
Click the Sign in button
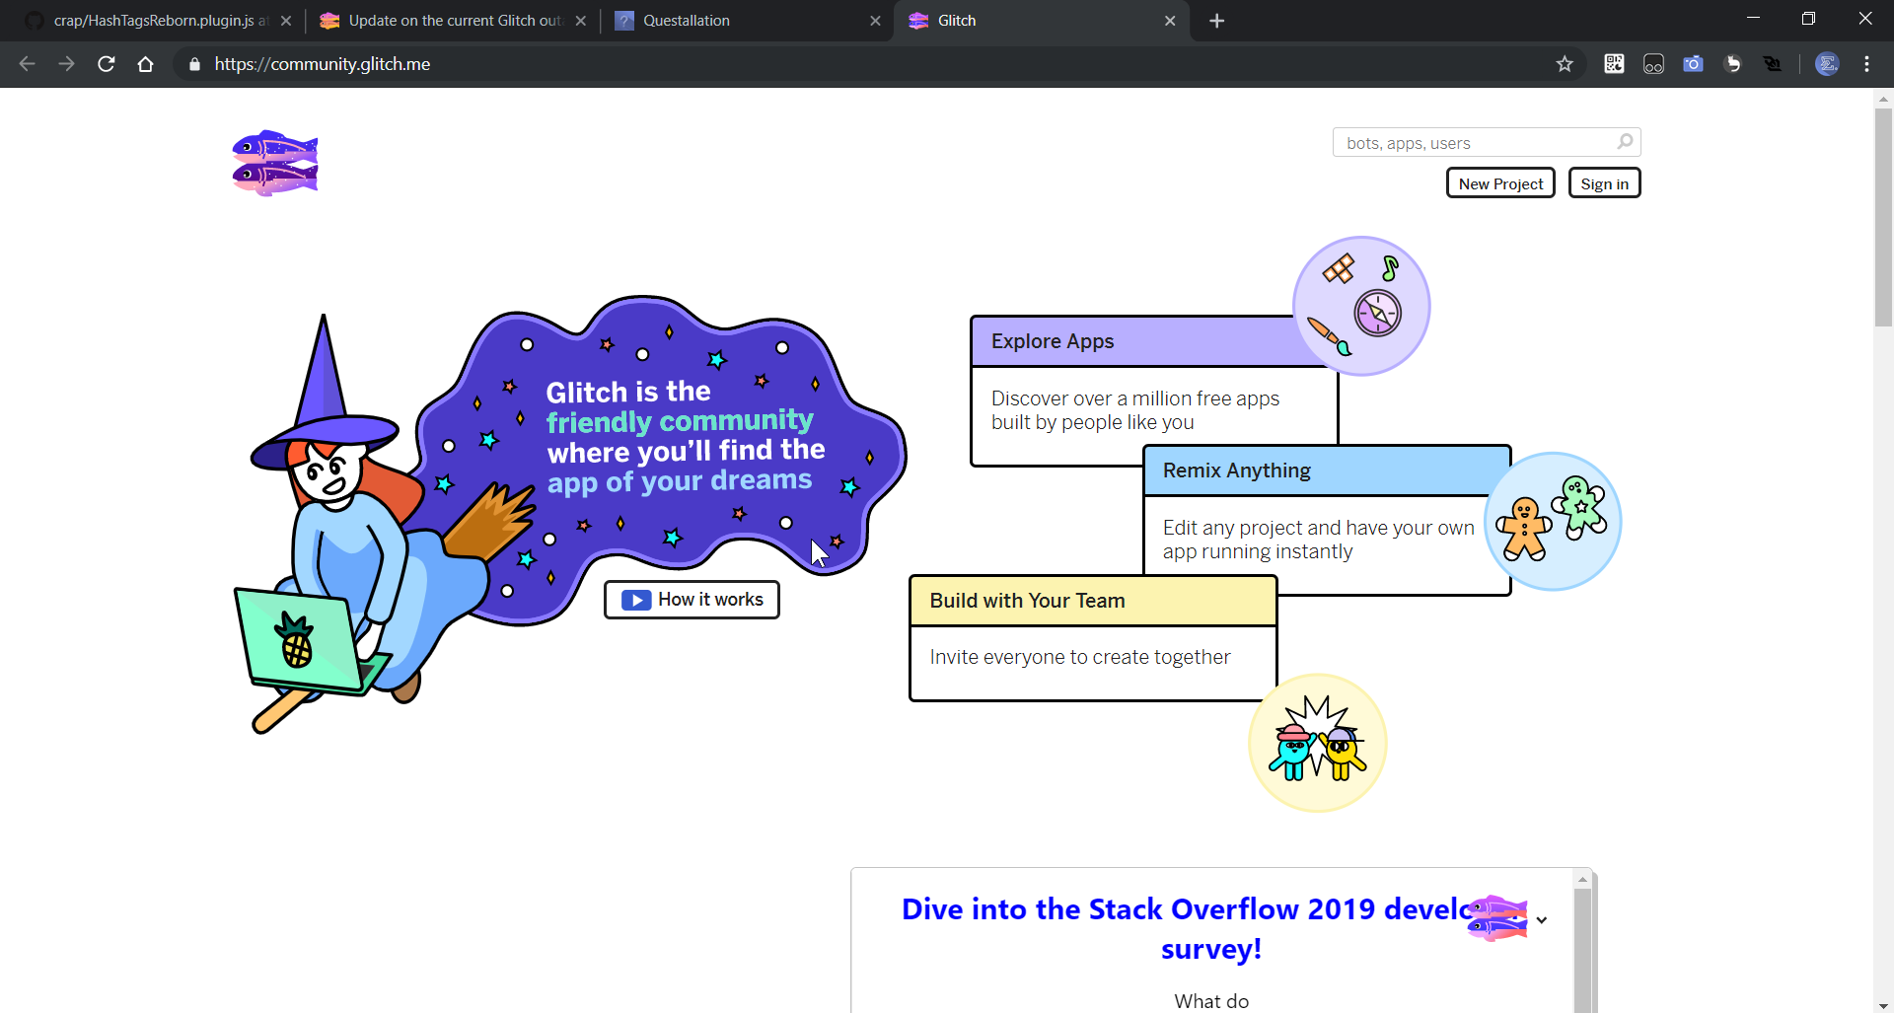1604,183
